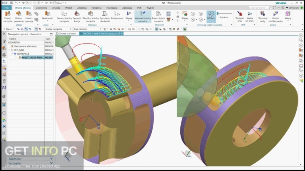Click the Sprawdź kolizje icon
Image resolution: width=305 pixels, height=171 pixels.
click(x=77, y=14)
